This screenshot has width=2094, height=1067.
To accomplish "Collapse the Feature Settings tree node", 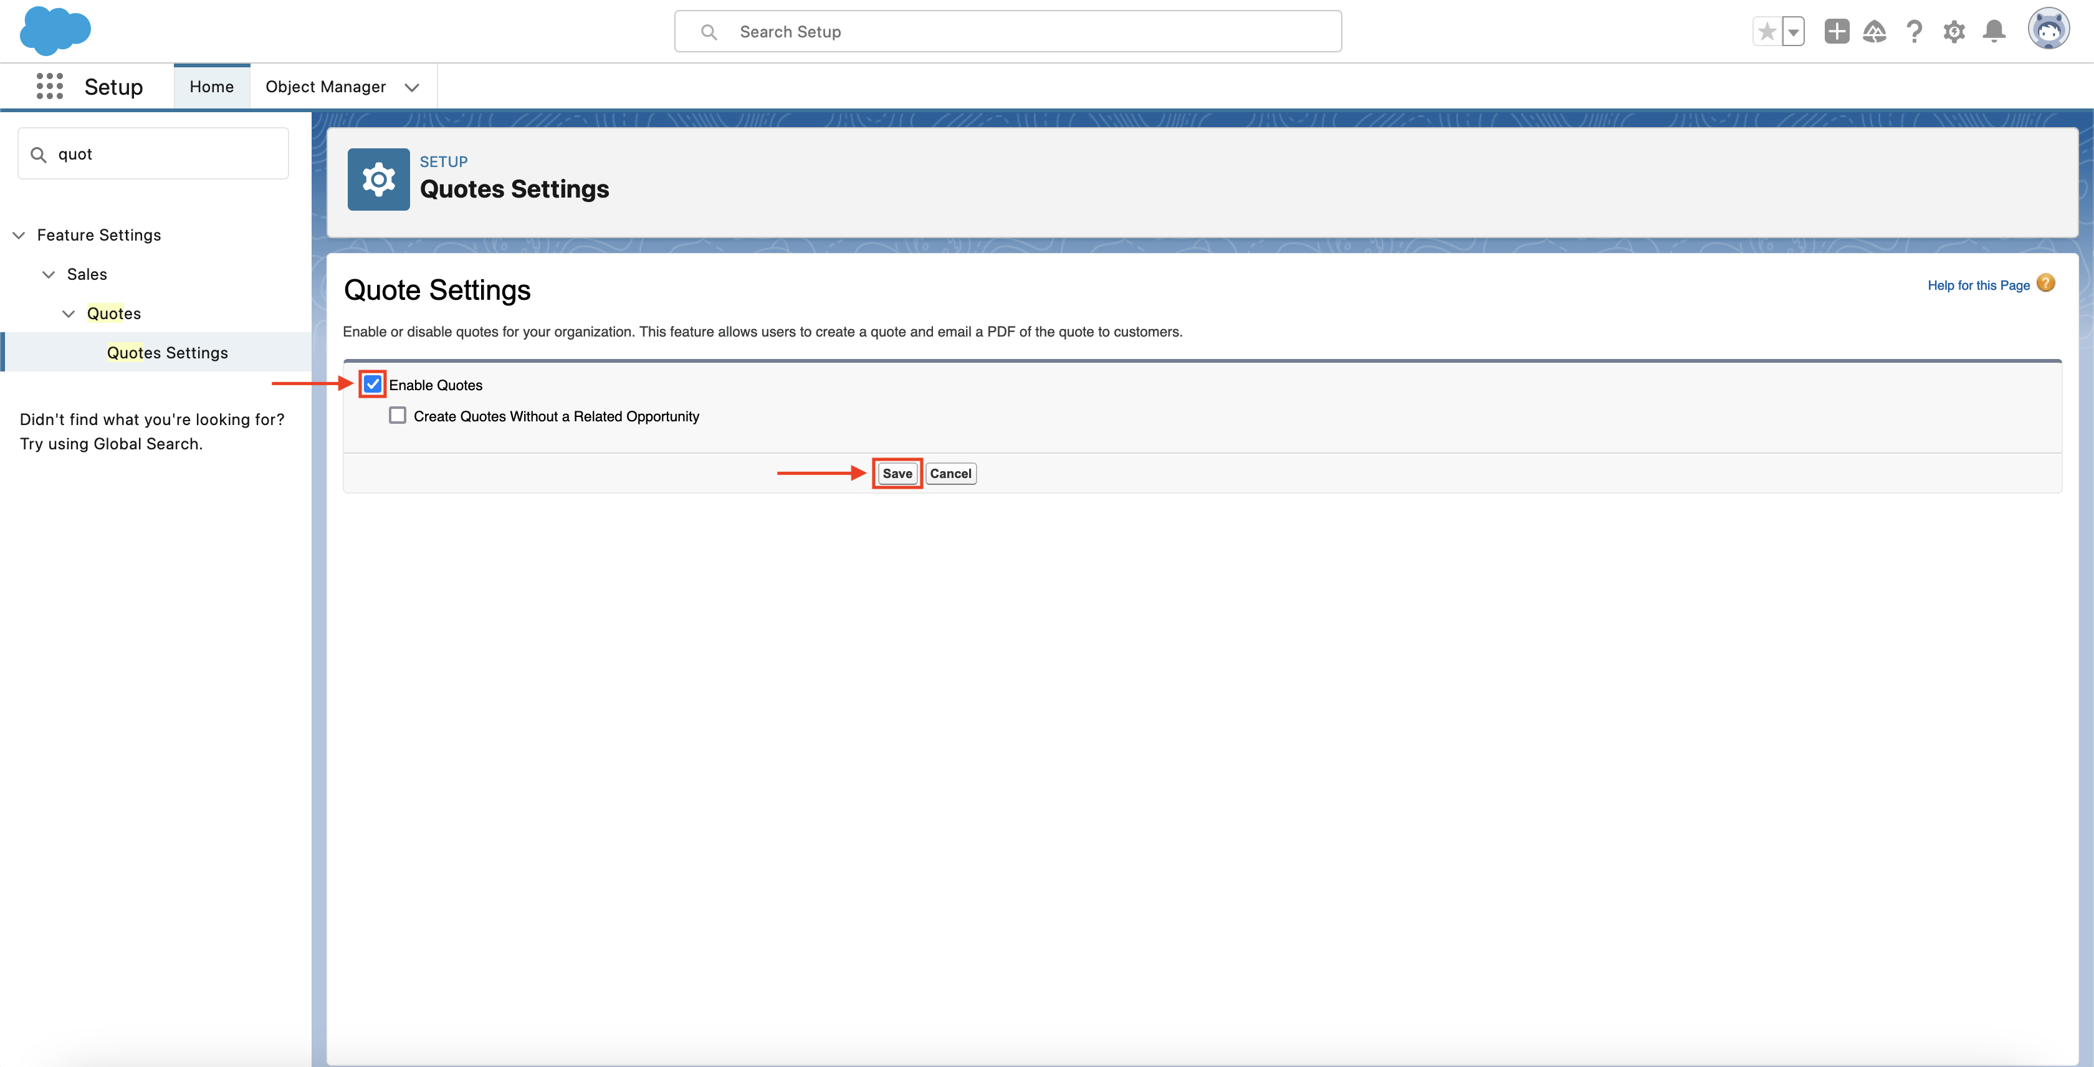I will (x=19, y=235).
